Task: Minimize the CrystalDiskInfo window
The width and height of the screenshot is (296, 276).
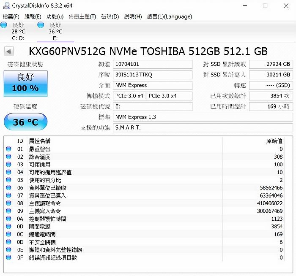Action: (245, 5)
